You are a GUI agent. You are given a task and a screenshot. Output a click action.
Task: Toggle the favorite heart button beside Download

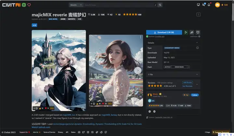[198, 32]
